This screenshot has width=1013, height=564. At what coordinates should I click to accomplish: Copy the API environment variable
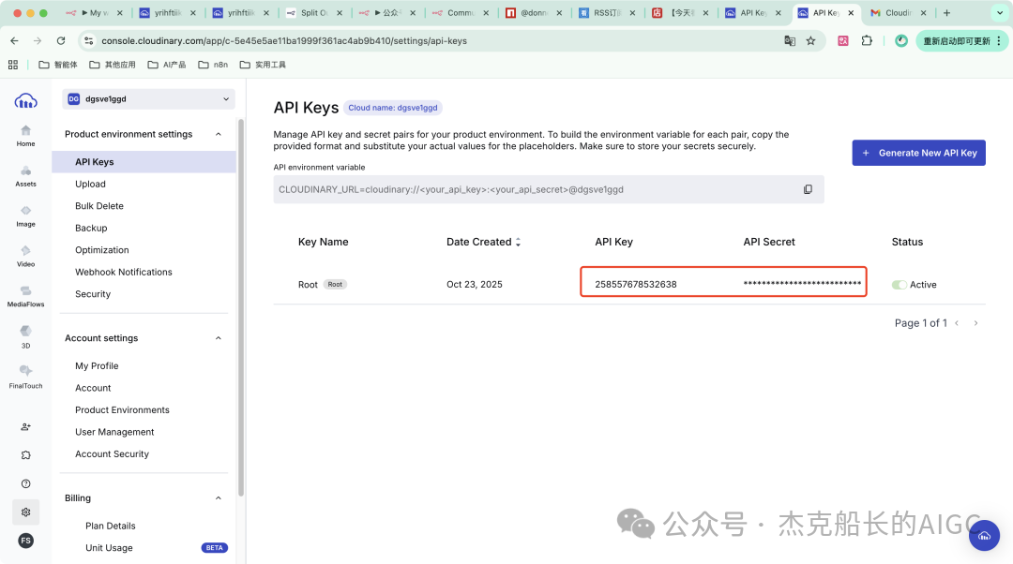tap(808, 189)
